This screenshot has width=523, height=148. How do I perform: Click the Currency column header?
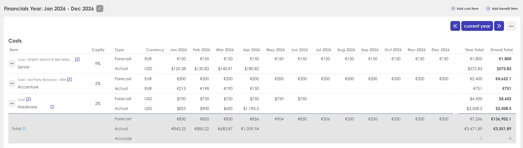(155, 50)
